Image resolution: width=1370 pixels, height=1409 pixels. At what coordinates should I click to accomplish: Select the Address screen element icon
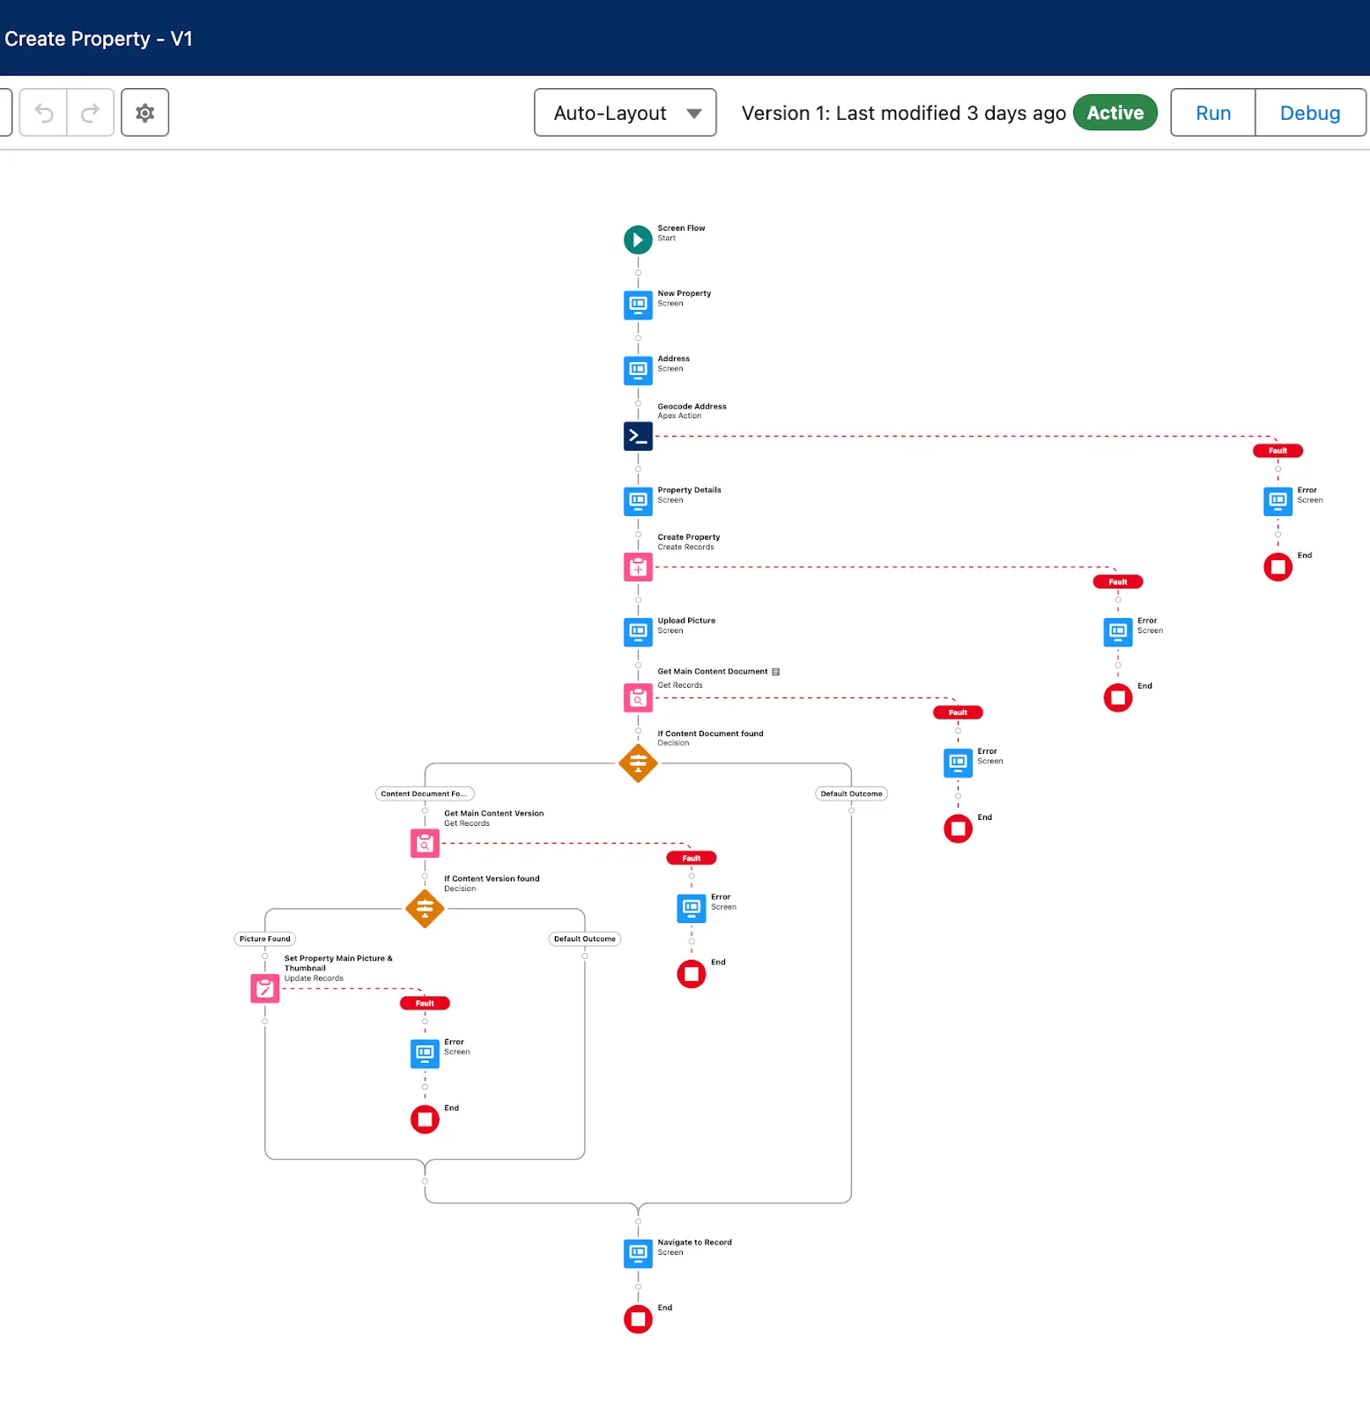click(638, 370)
